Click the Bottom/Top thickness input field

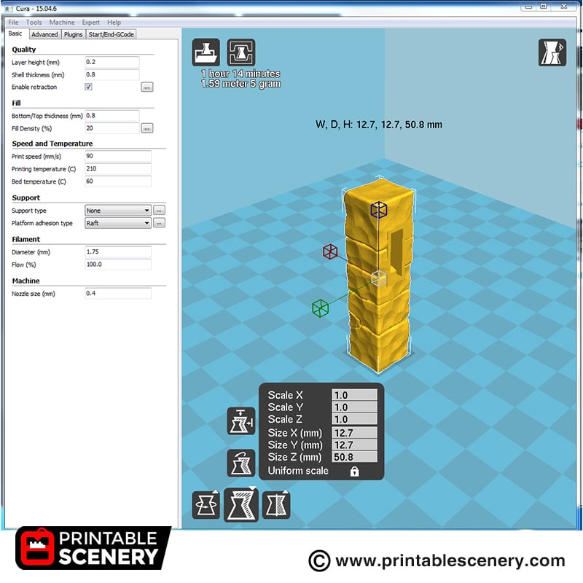(x=112, y=116)
